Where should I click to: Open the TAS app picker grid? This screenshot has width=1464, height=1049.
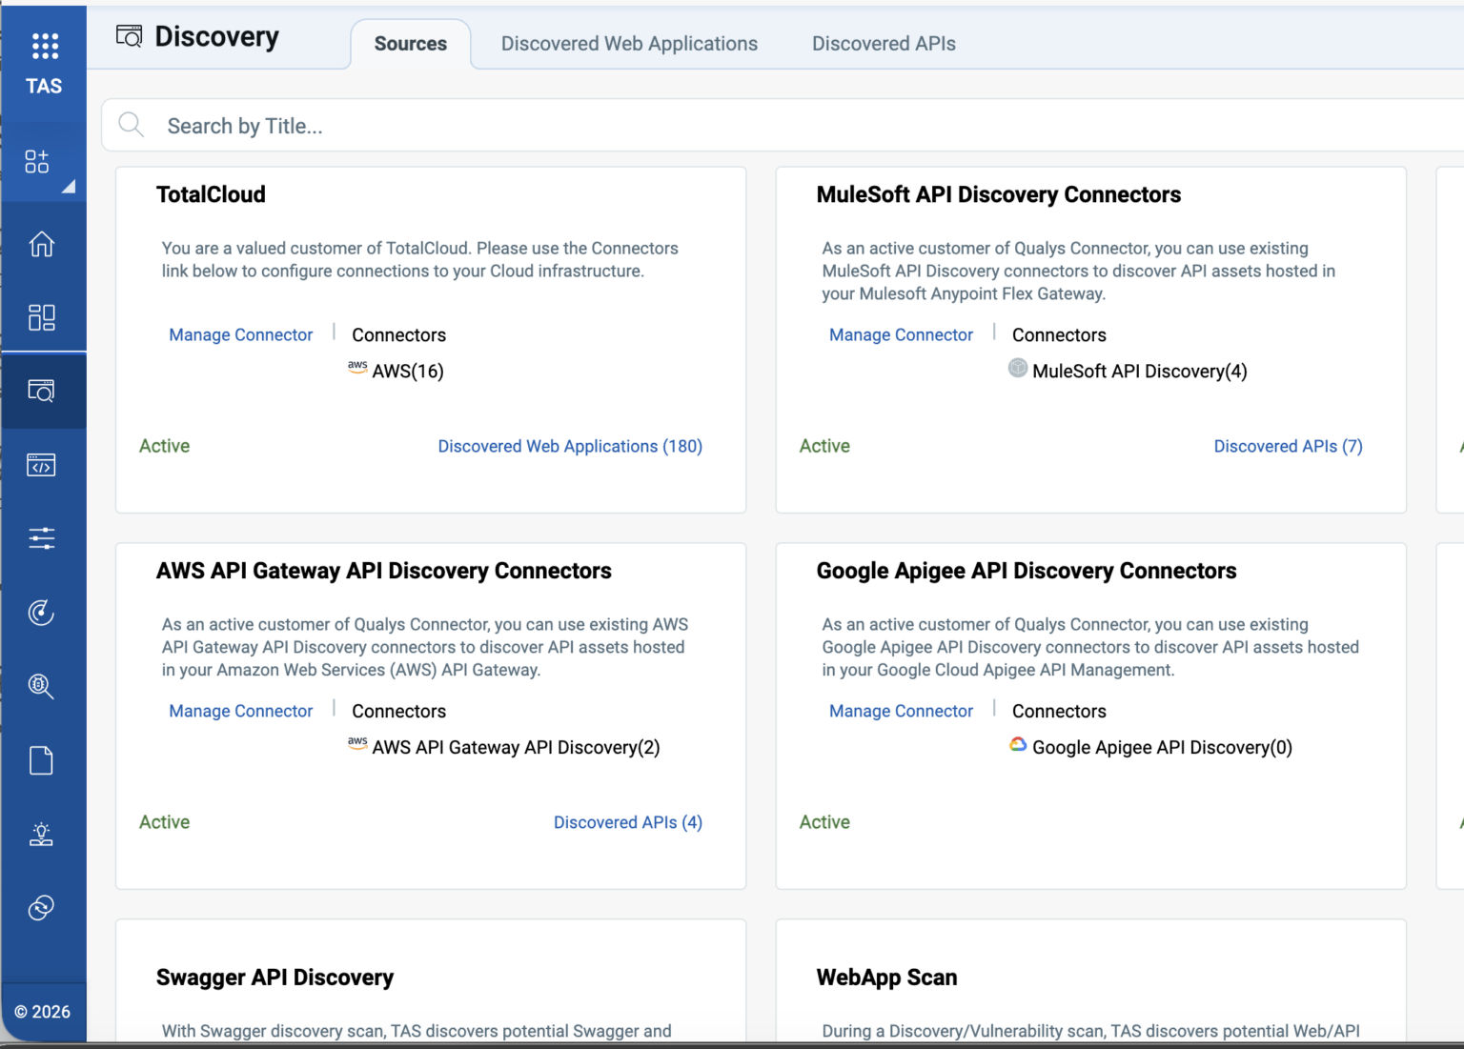coord(45,45)
